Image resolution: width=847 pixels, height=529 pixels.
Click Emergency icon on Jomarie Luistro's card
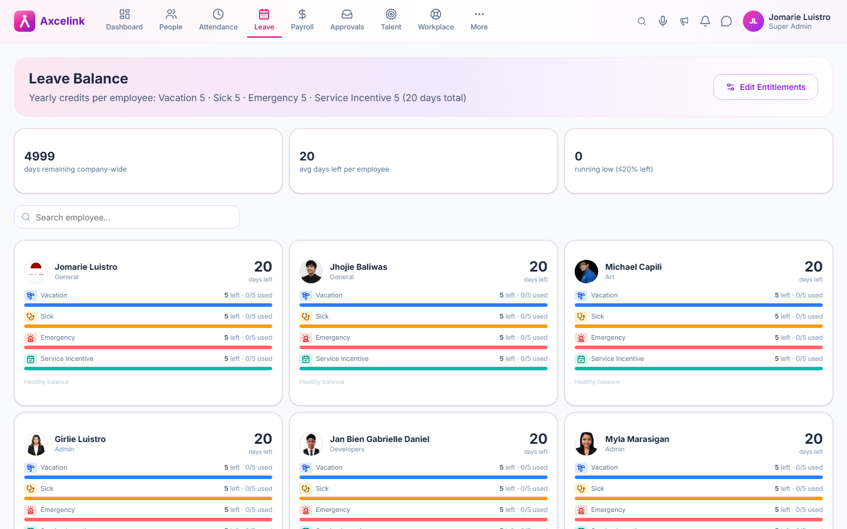coord(31,338)
